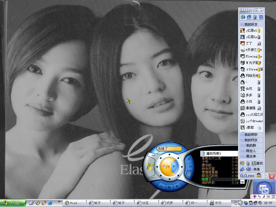
Task: Click the playlist scroll-down arrow
Action: (x=243, y=182)
